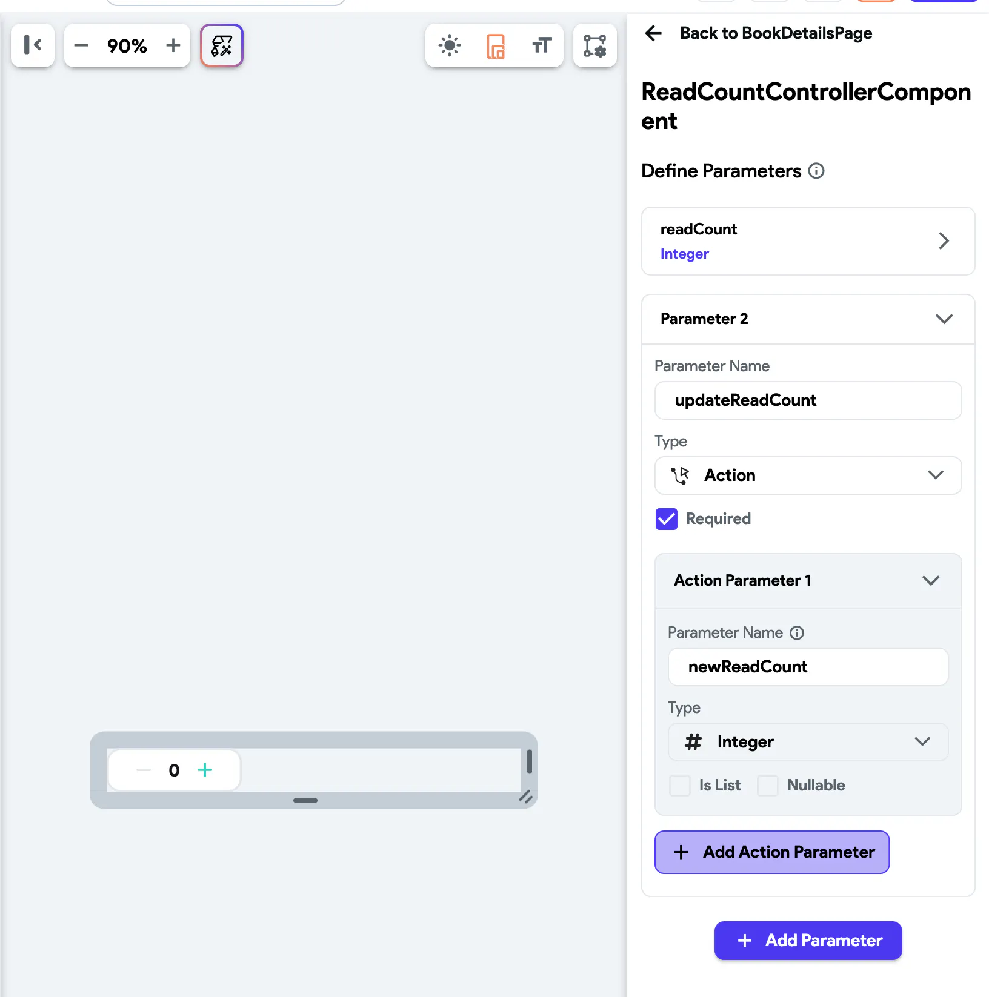This screenshot has height=997, width=989.
Task: Click the Add Parameter button
Action: (x=808, y=941)
